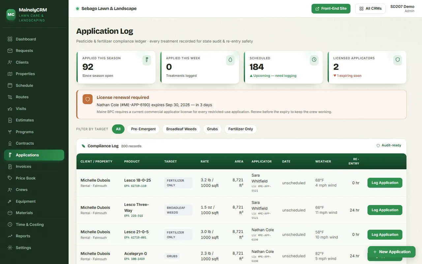
Task: Filter by Fertilizer Only target
Action: click(x=241, y=129)
